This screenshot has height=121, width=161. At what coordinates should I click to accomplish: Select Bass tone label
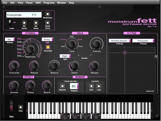[63, 46]
